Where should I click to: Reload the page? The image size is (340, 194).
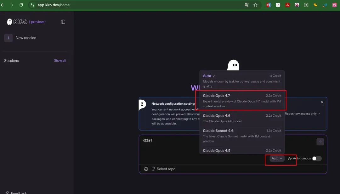click(x=21, y=5)
